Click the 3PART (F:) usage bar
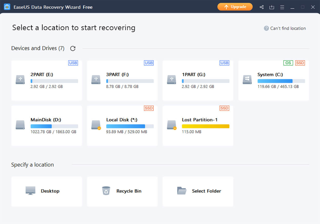 click(130, 81)
